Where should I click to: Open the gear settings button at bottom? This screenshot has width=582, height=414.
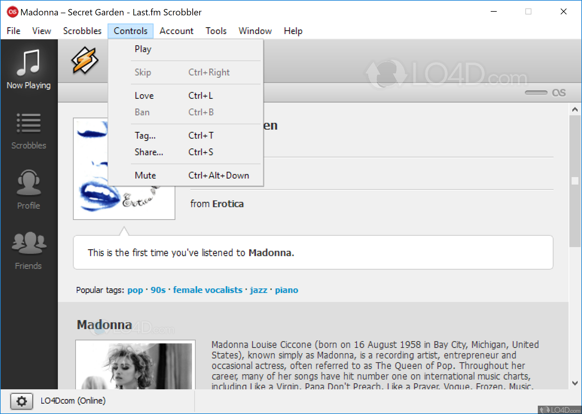[22, 401]
